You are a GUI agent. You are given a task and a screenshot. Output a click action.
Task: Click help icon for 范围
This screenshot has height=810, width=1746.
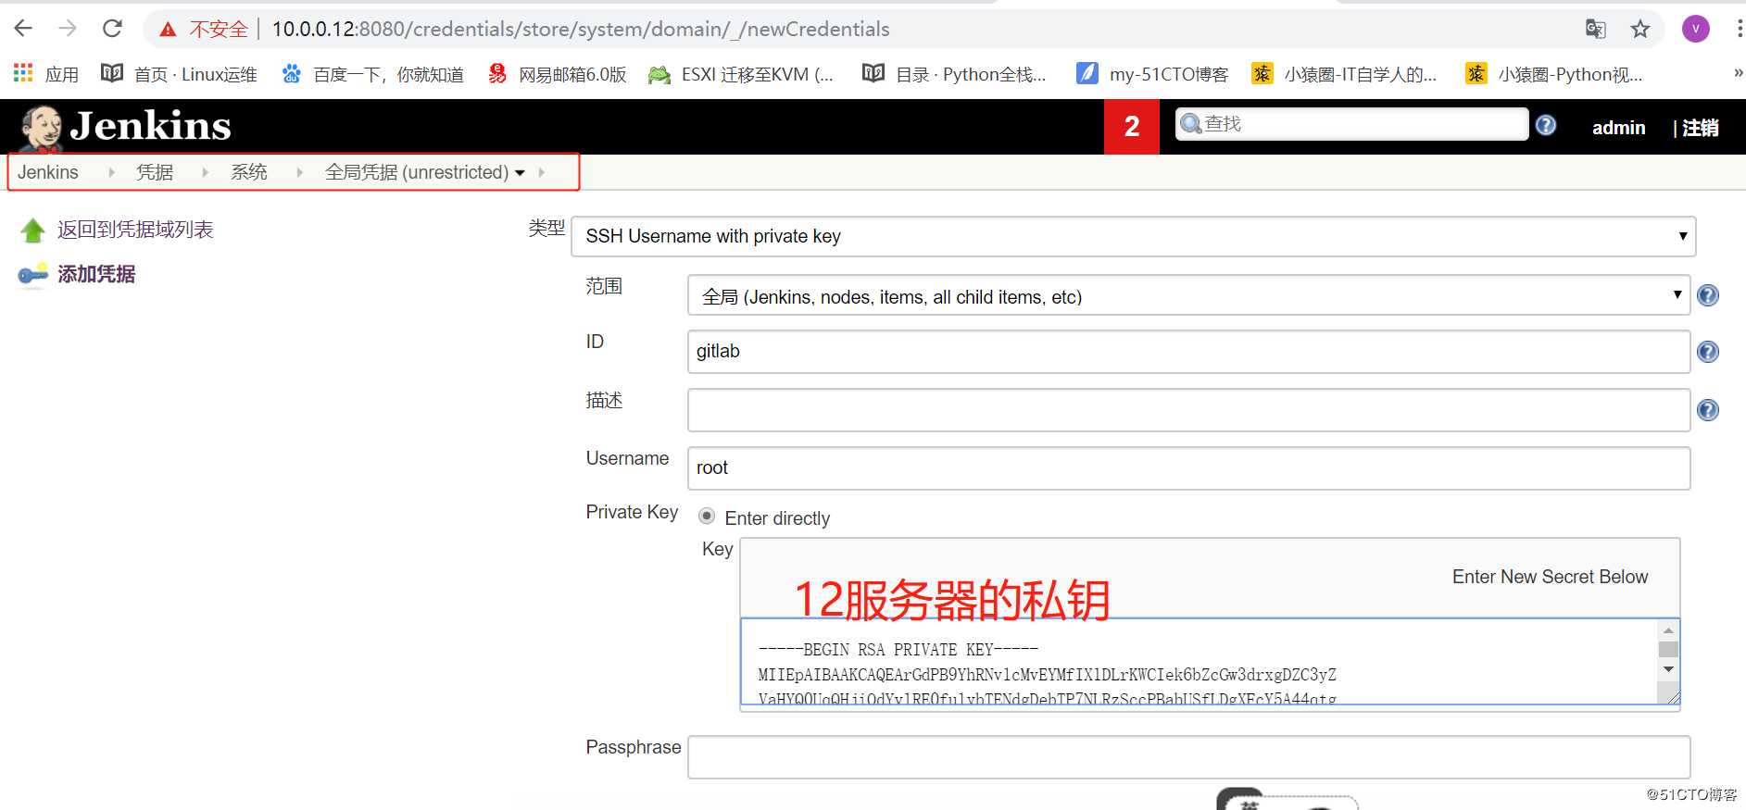[1707, 295]
